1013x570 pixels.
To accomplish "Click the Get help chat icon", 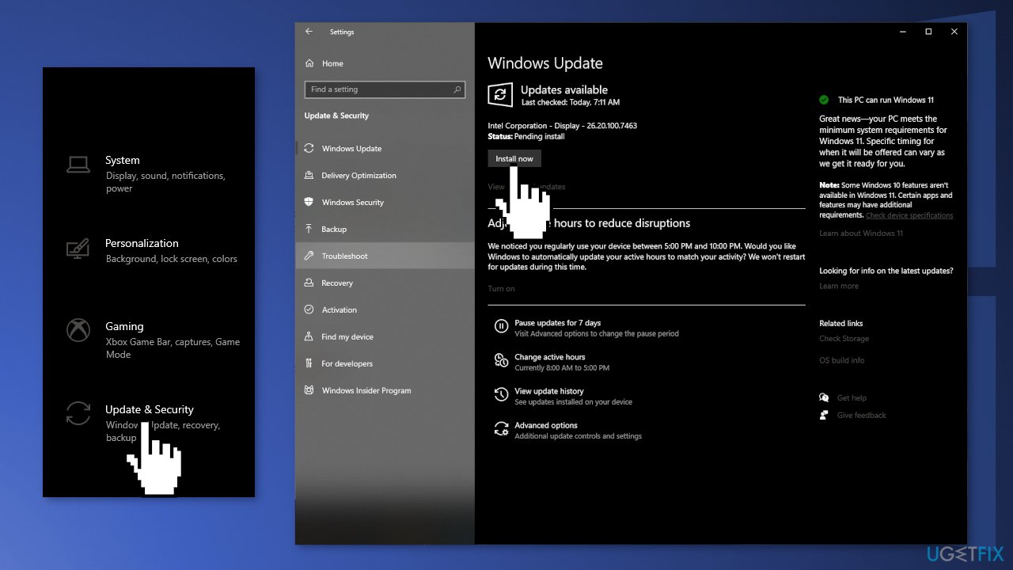I will click(824, 397).
